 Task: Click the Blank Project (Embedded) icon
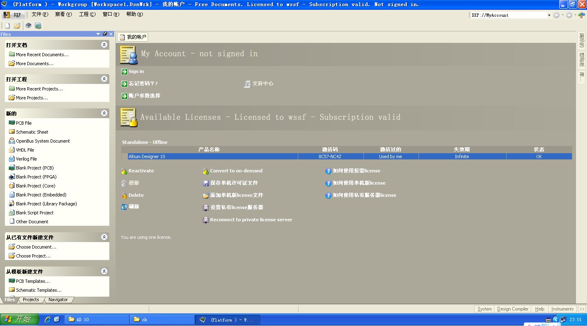pyautogui.click(x=12, y=195)
